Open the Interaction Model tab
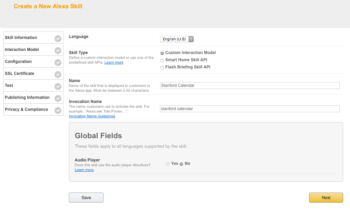Image resolution: width=350 pixels, height=209 pixels. (22, 50)
